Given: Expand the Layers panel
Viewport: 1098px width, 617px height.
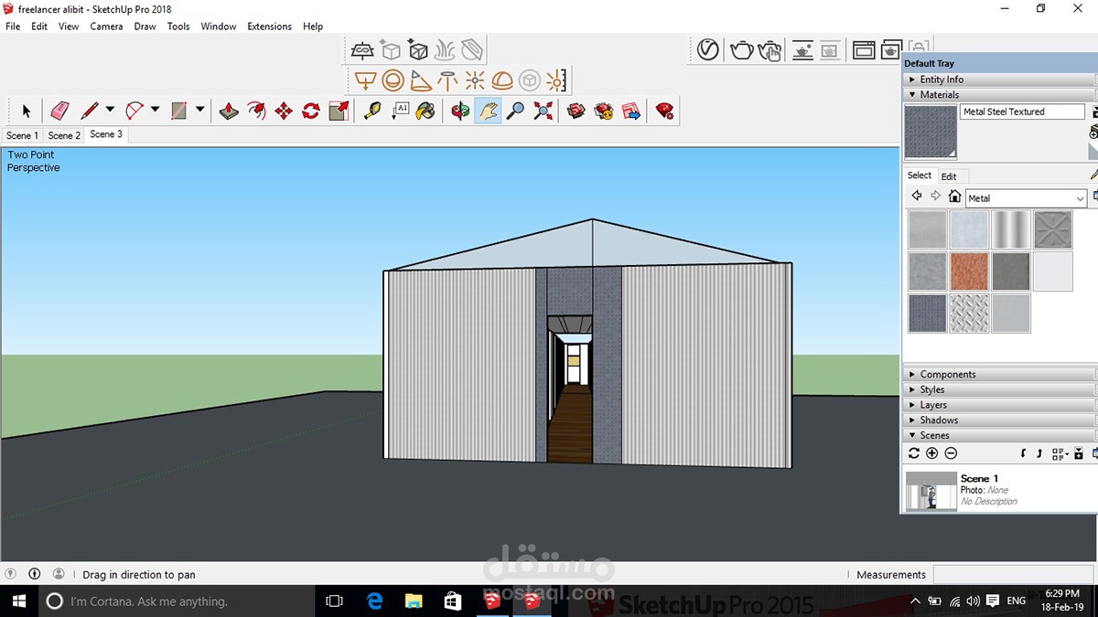Looking at the screenshot, I should pyautogui.click(x=998, y=405).
